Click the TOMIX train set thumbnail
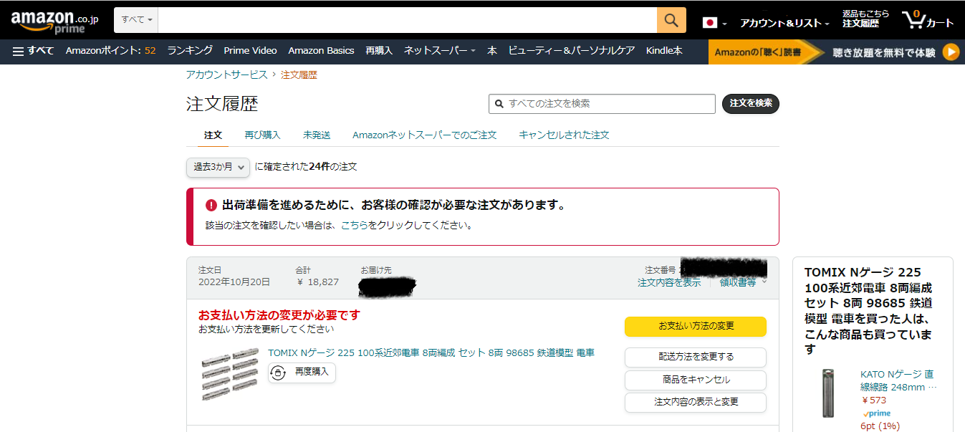 229,374
